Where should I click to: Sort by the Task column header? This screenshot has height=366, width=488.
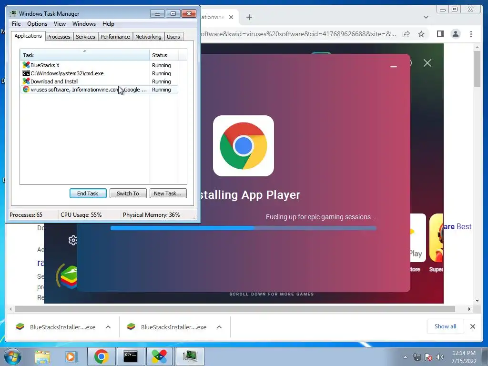click(85, 55)
